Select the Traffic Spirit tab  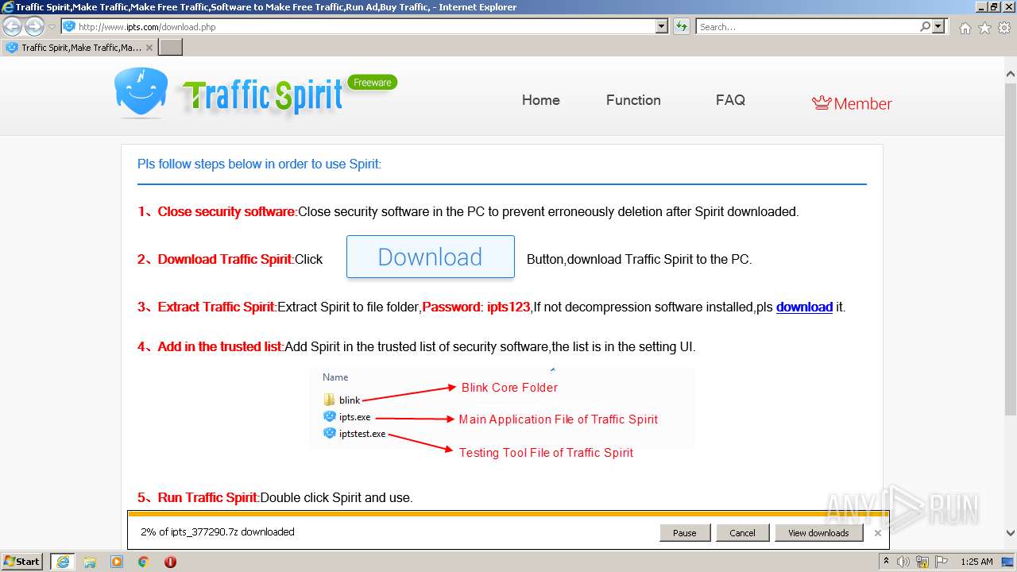pyautogui.click(x=79, y=48)
